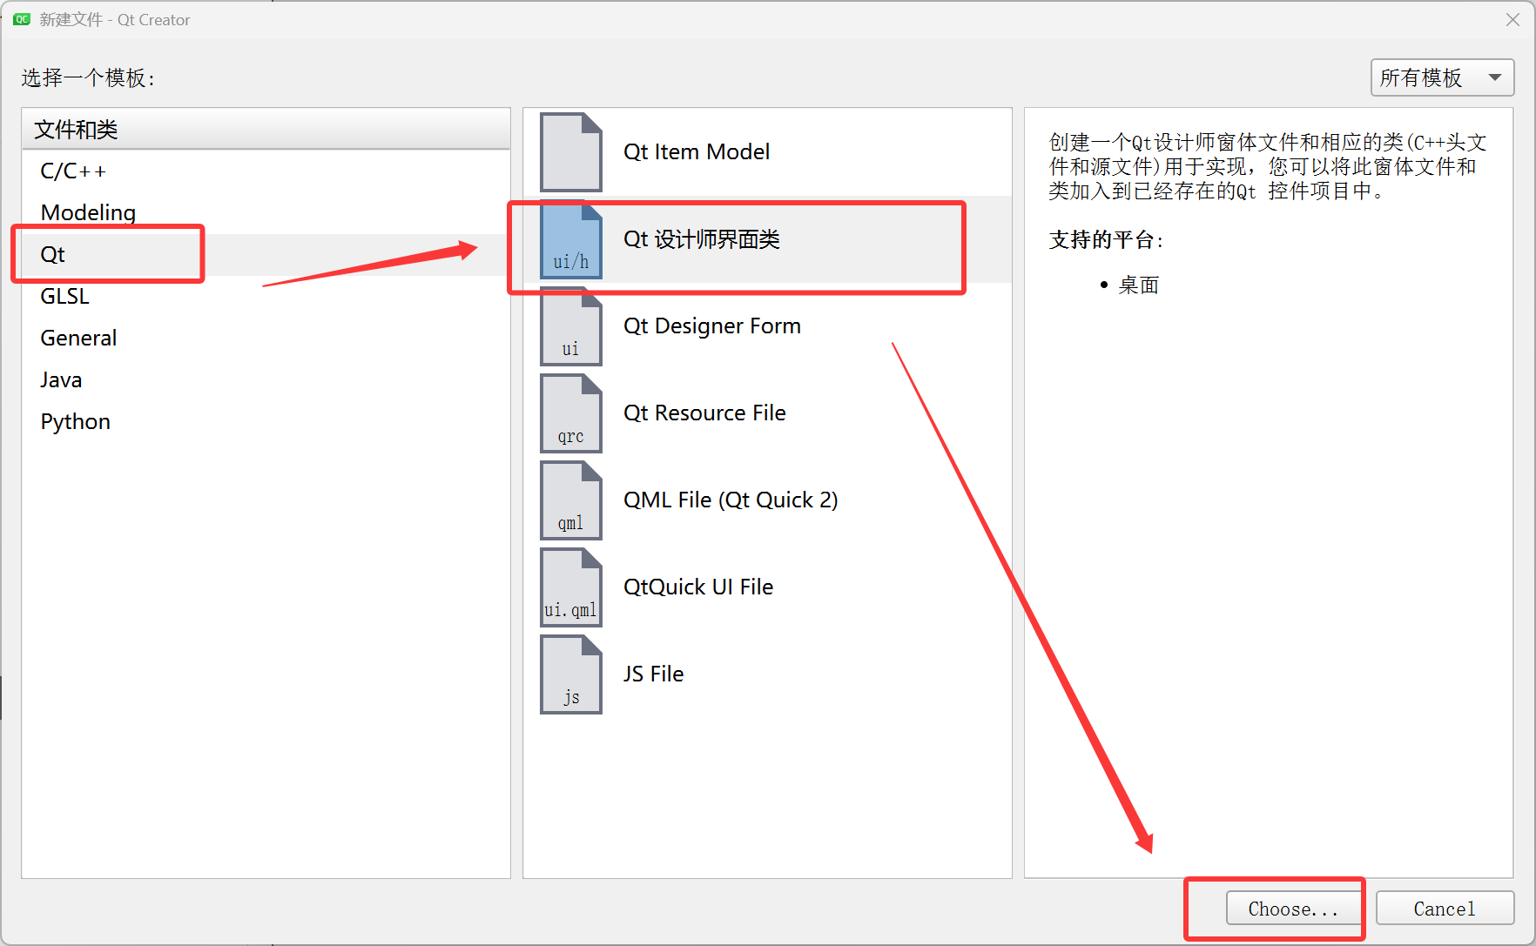This screenshot has width=1536, height=946.
Task: Click the qml file icon
Action: point(571,500)
